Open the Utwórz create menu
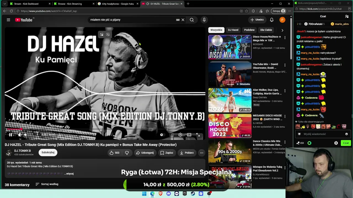The image size is (353, 198). 257,20
